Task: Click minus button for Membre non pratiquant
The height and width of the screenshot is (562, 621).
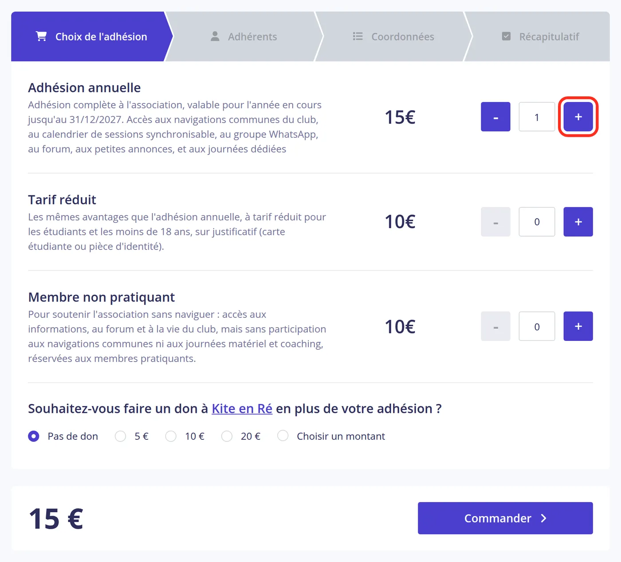Action: click(x=495, y=326)
